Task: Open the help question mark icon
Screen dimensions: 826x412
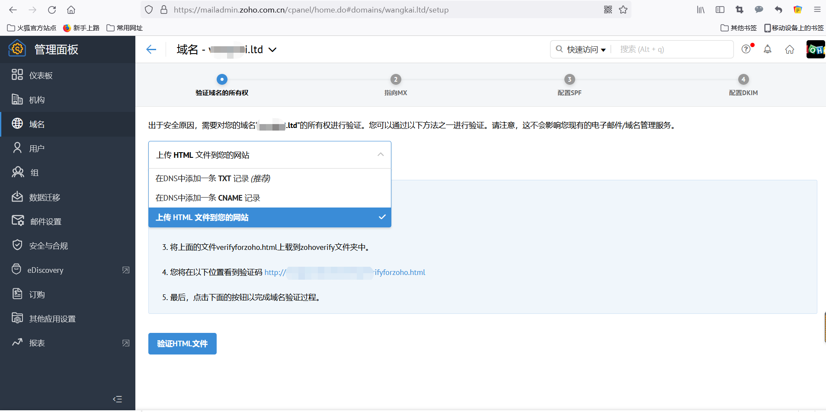Action: pyautogui.click(x=746, y=49)
